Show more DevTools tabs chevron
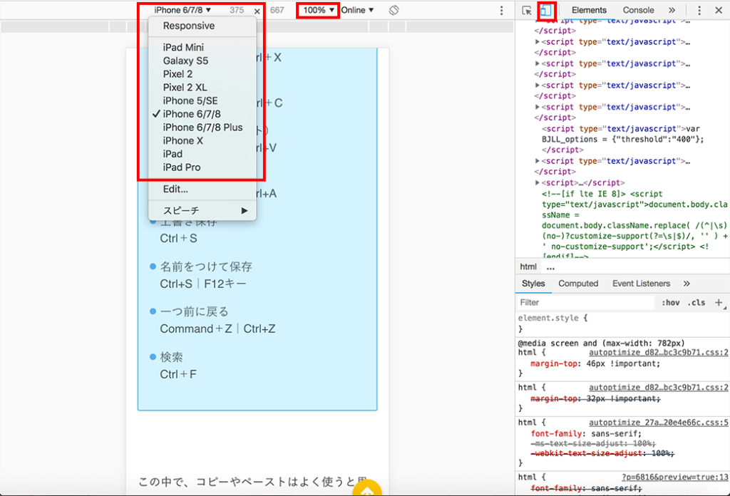This screenshot has width=730, height=496. tap(672, 10)
